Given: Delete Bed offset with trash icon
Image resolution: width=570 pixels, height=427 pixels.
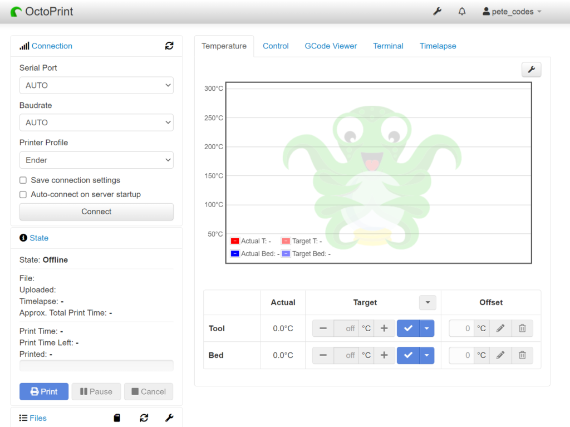Looking at the screenshot, I should click(522, 355).
